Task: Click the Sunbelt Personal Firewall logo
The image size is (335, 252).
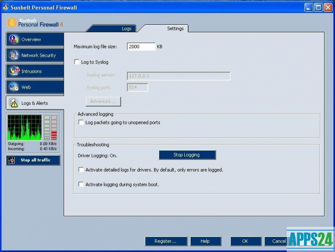Action: tap(13, 23)
